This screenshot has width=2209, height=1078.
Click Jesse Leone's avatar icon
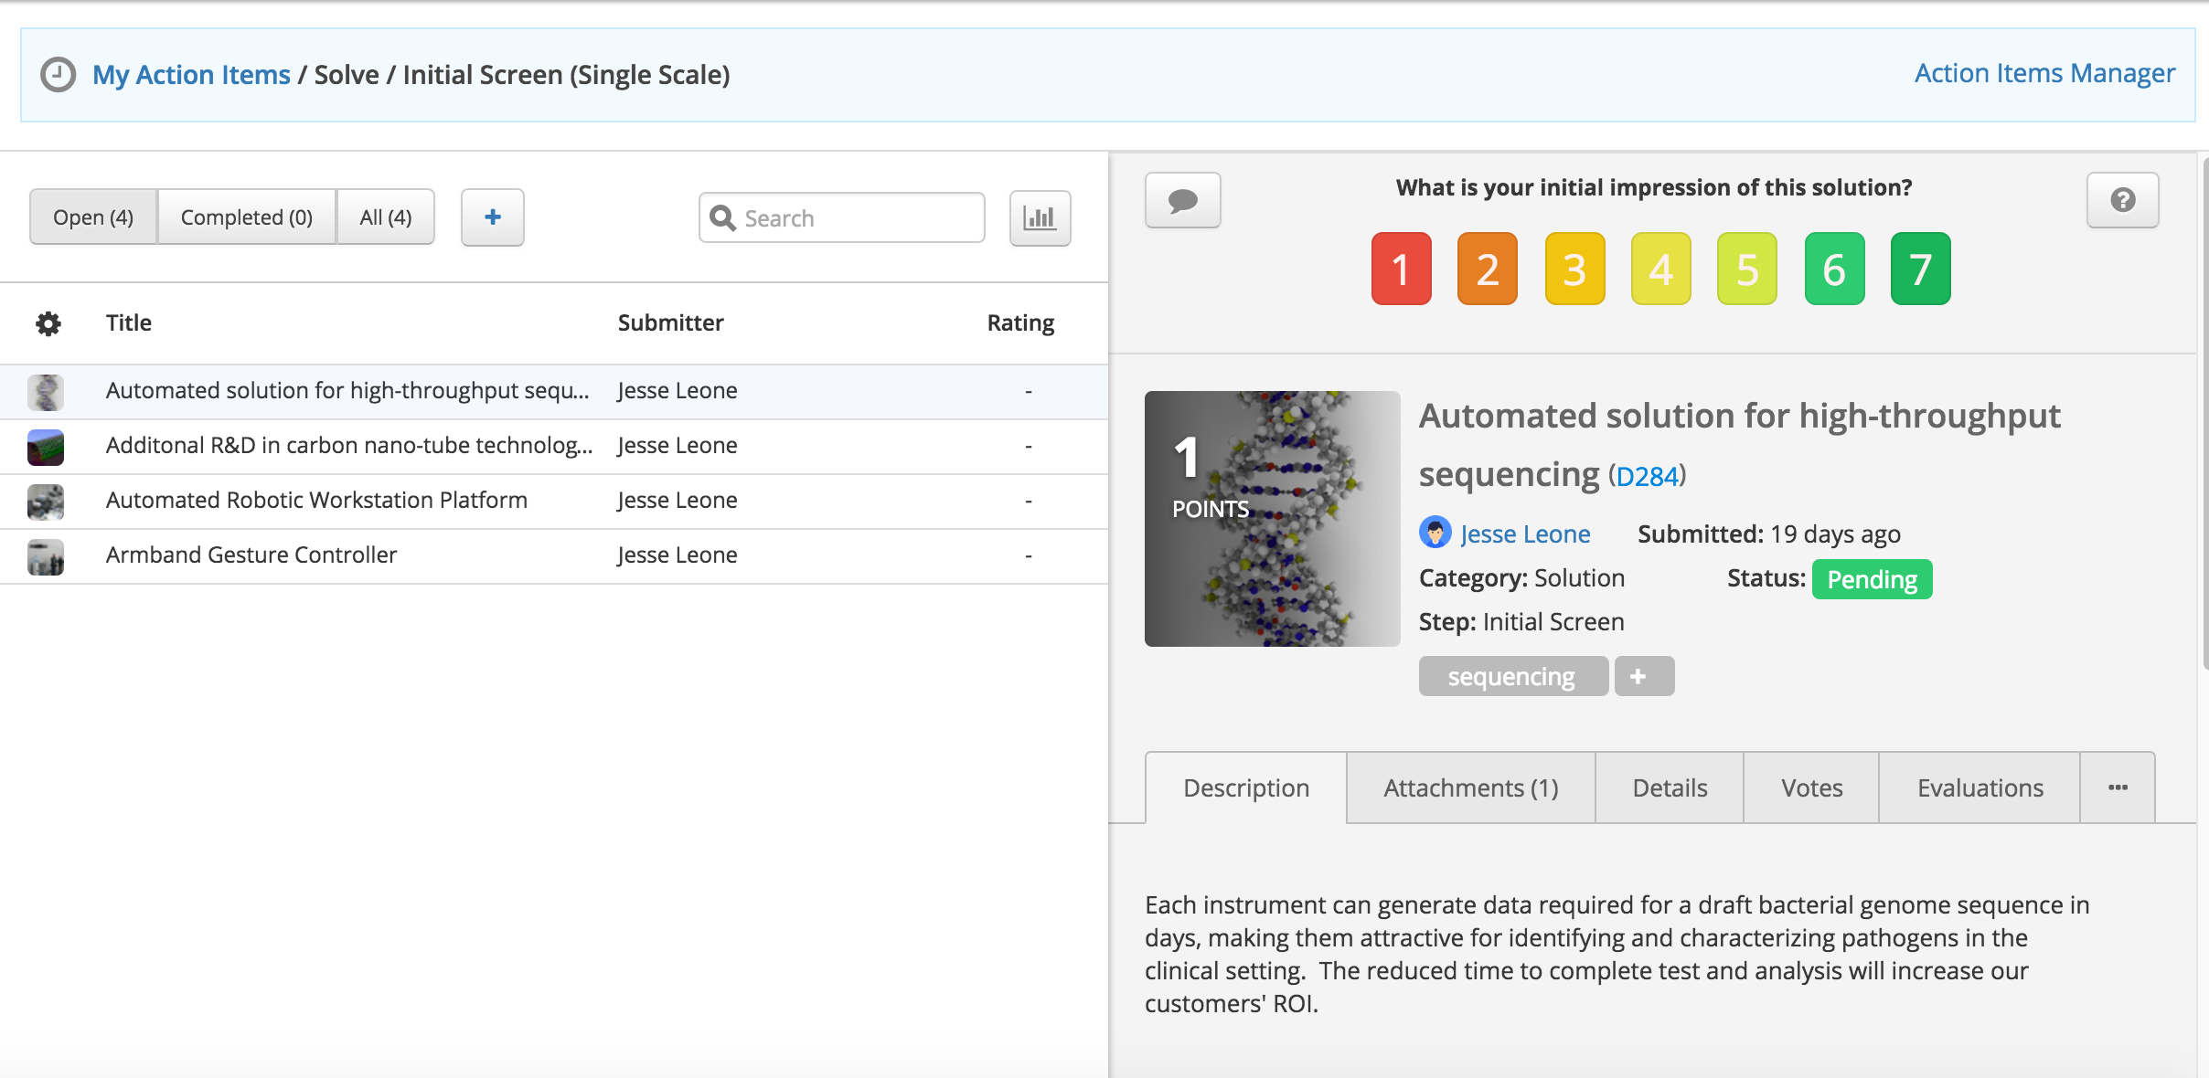click(x=1435, y=533)
